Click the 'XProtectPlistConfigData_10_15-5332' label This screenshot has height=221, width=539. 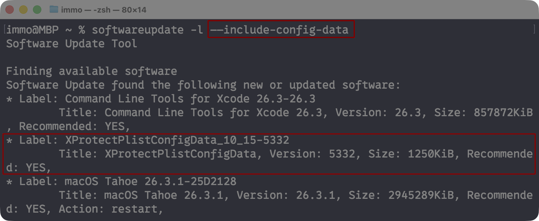click(x=177, y=140)
